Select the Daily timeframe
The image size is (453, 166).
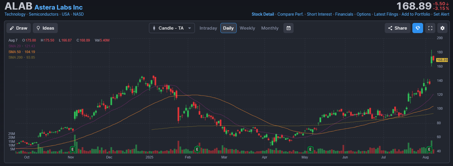pos(228,28)
